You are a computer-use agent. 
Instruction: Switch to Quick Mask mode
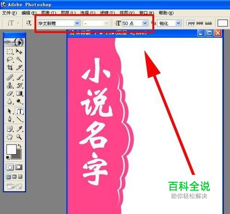(x=19, y=168)
